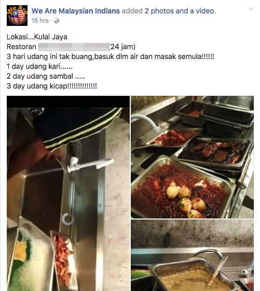Click the '3 day udang kicap' line
Viewport: 260px width, 291px height.
[x=52, y=86]
